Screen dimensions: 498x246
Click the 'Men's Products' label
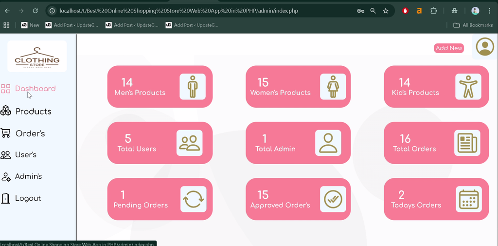tap(140, 93)
